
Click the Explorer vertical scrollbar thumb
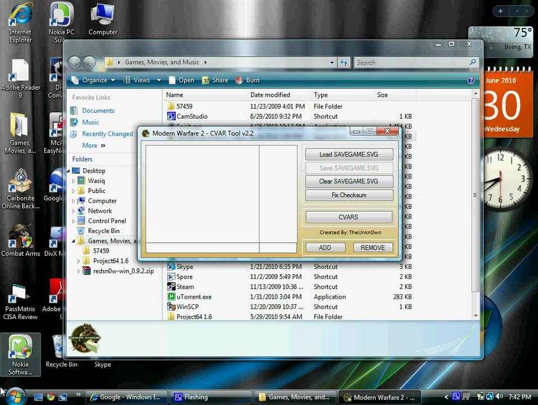click(x=475, y=195)
